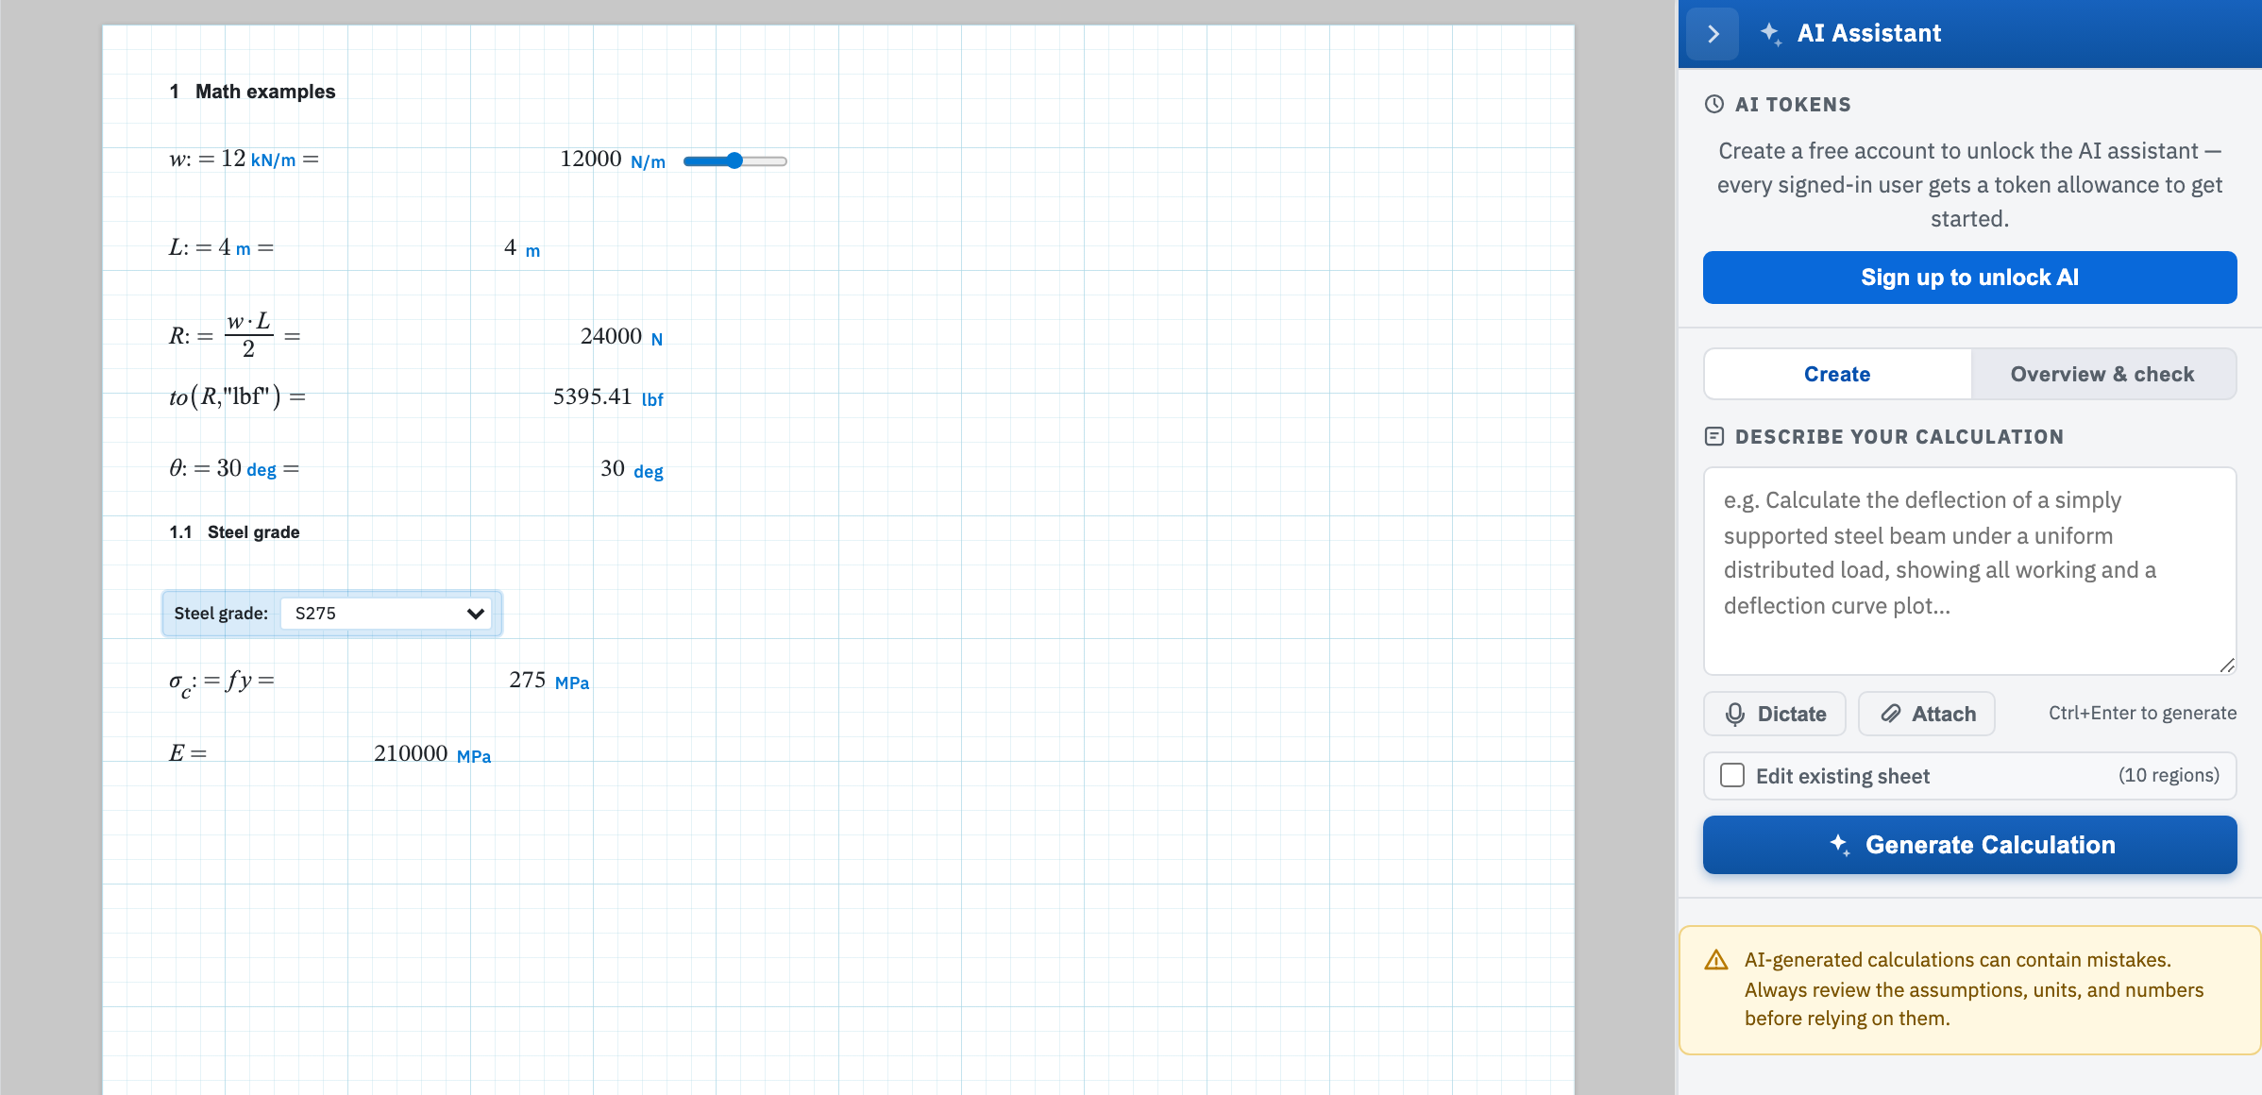Switch to the Create tab
Image resolution: width=2262 pixels, height=1095 pixels.
1837,374
